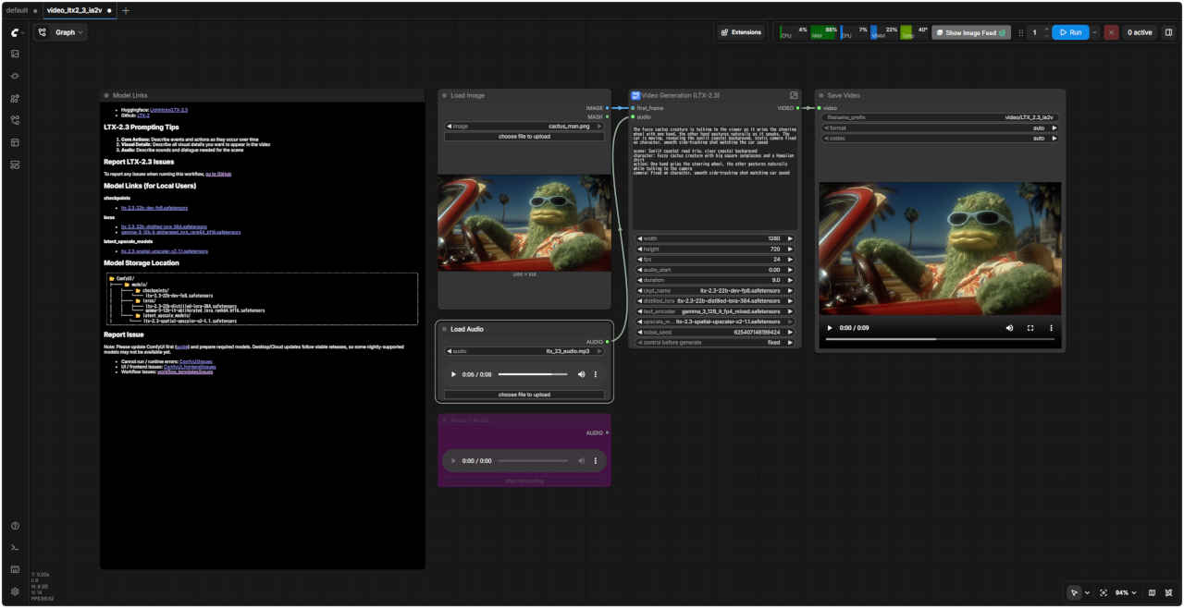Click the Graph workflow icon beside Graph label
This screenshot has height=608, width=1184.
[43, 32]
